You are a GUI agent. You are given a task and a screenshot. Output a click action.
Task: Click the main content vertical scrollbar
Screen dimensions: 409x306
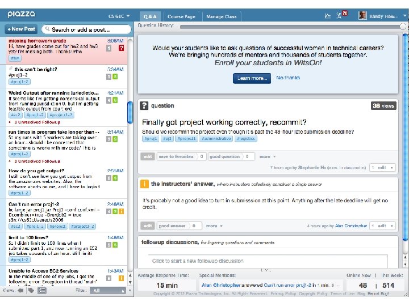tap(405, 138)
